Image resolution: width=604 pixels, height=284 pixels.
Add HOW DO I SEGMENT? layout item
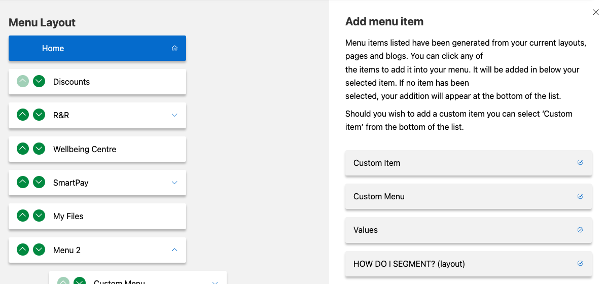click(x=469, y=264)
